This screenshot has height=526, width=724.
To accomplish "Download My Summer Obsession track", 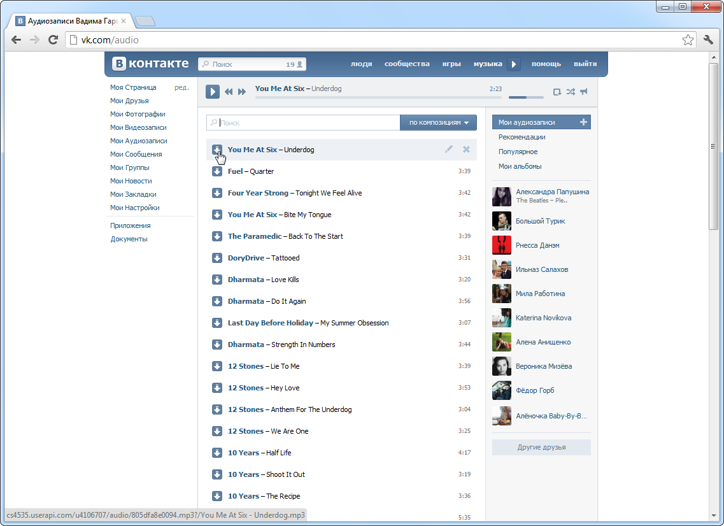I will coord(217,323).
